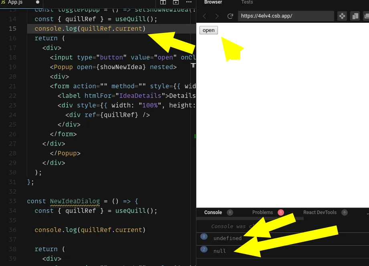Switch to the Browser tab

pos(213,2)
